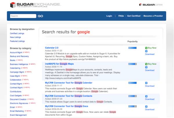Open the FAQs link
The height and width of the screenshot is (118, 174).
coord(121,16)
